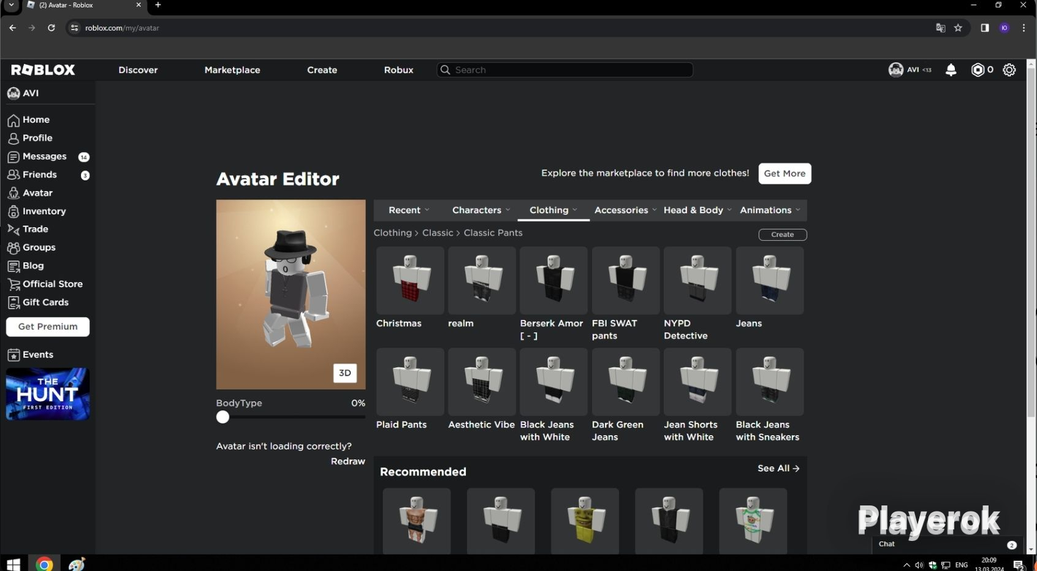
Task: Show hidden system tray icons
Action: pyautogui.click(x=906, y=565)
